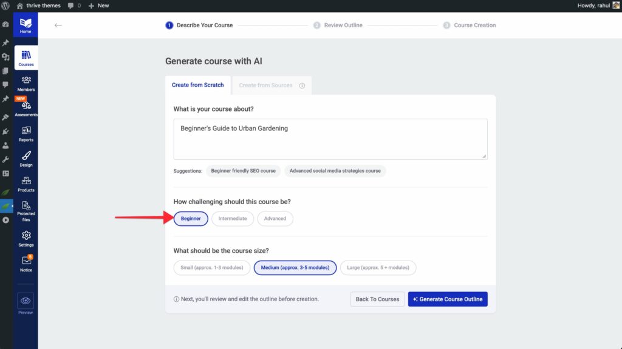Click the course description text field
Image resolution: width=622 pixels, height=349 pixels.
[x=330, y=139]
